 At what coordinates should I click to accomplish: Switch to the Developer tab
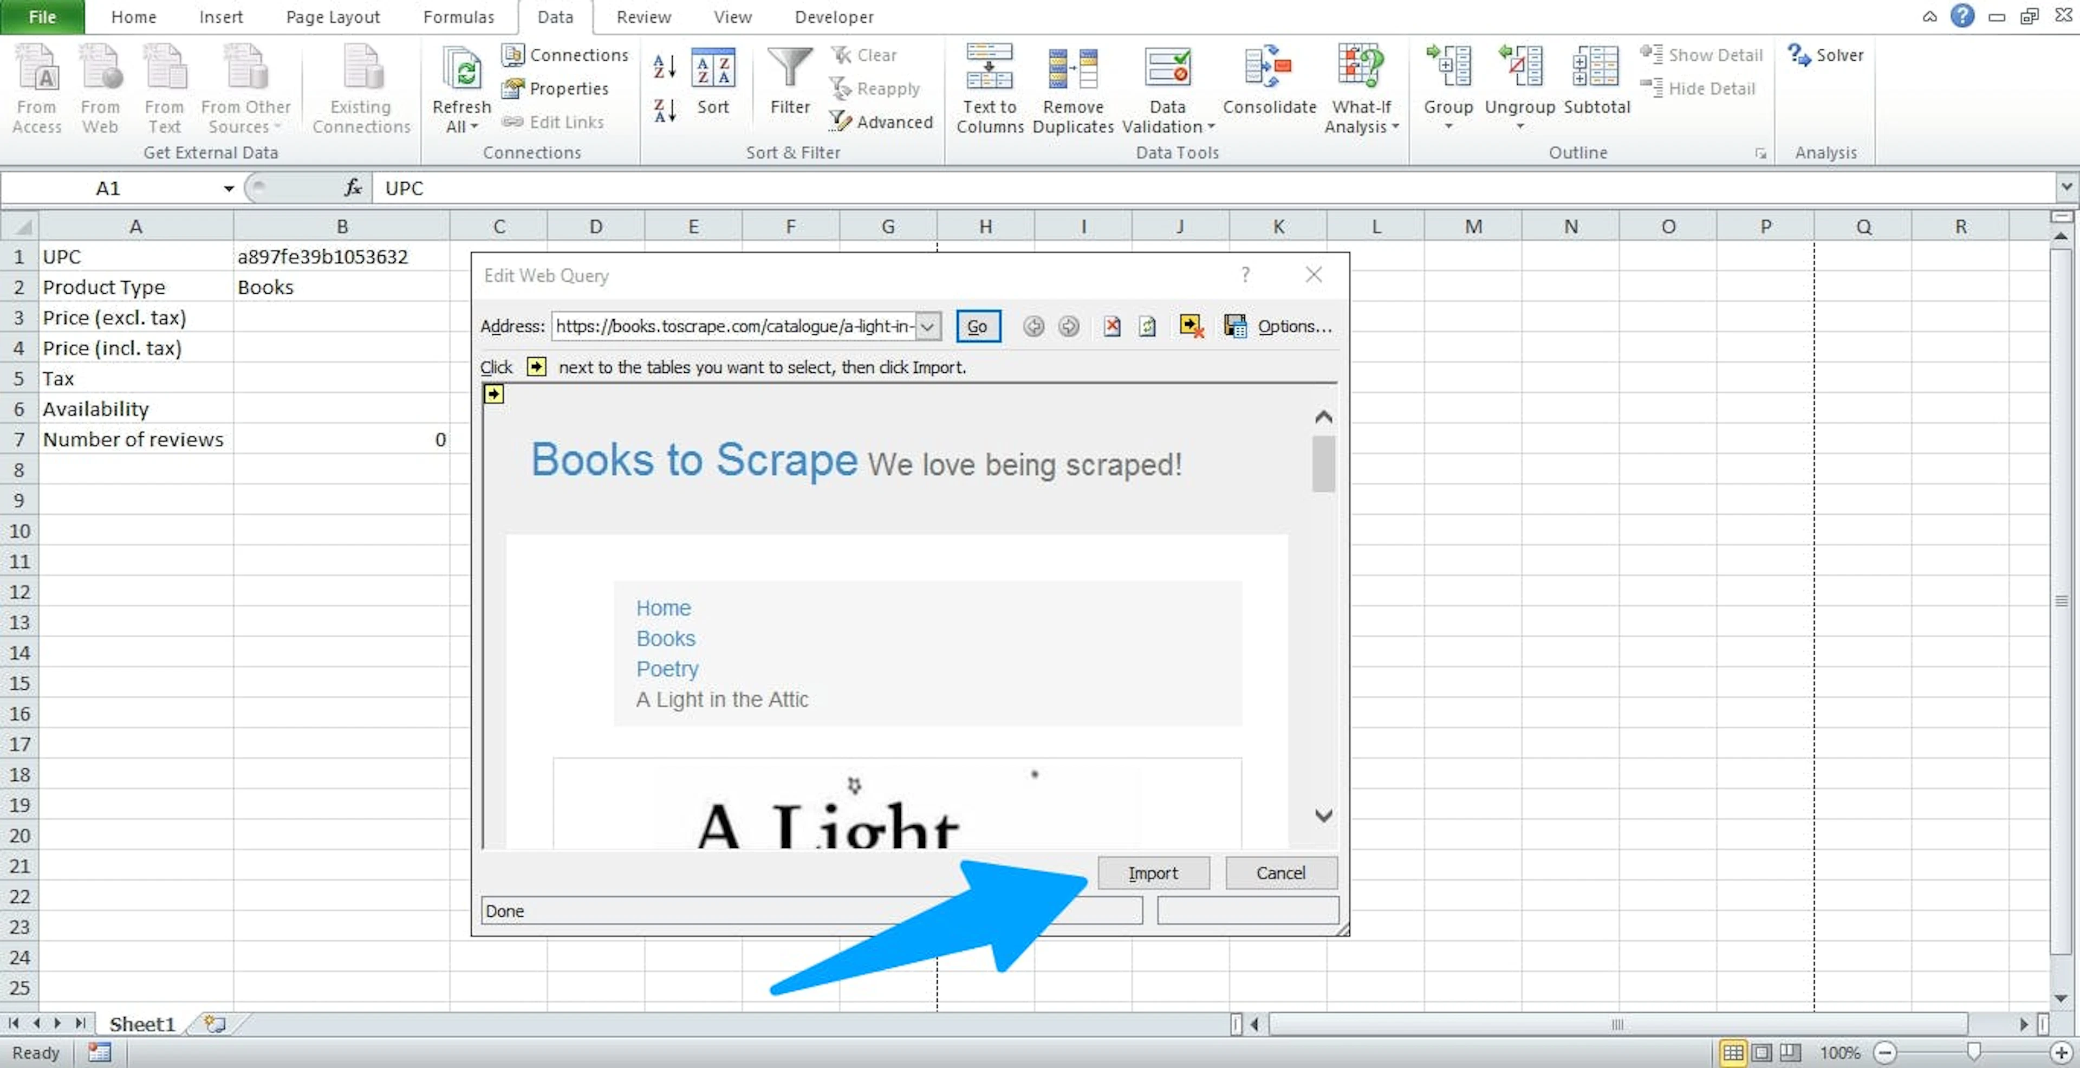pyautogui.click(x=834, y=16)
